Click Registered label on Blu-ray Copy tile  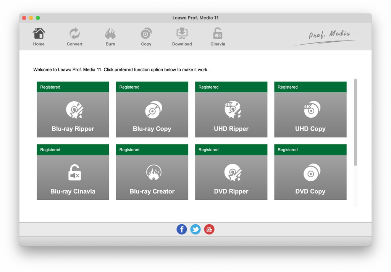coord(129,87)
